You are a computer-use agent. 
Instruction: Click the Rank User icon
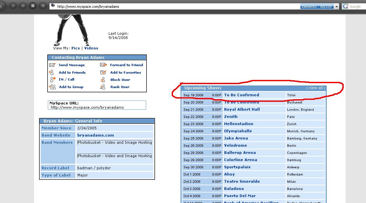pos(103,87)
